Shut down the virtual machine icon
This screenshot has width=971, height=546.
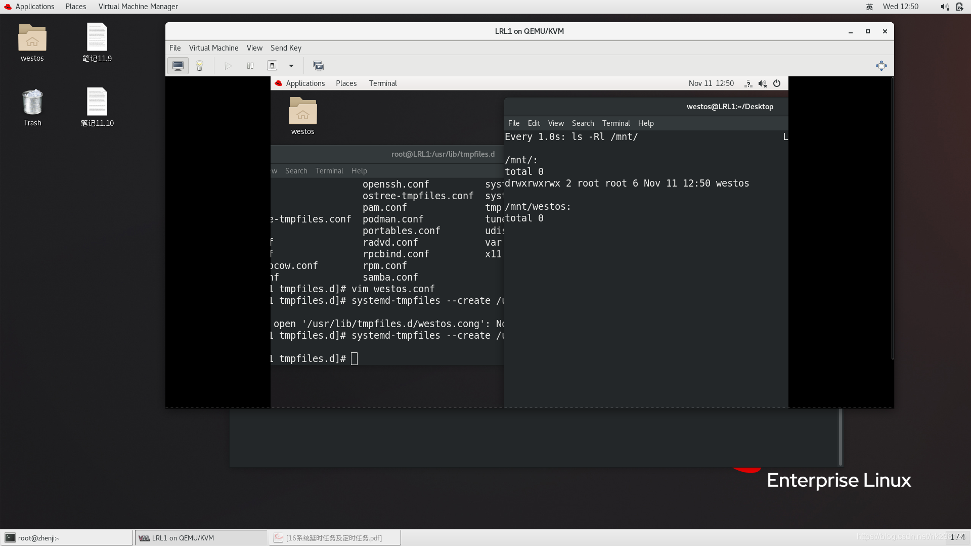click(272, 66)
